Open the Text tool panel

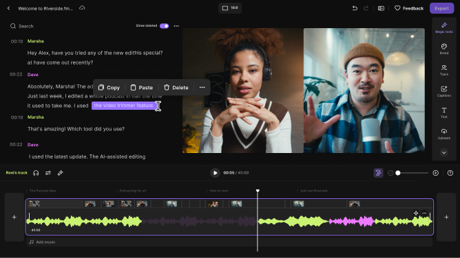(444, 113)
